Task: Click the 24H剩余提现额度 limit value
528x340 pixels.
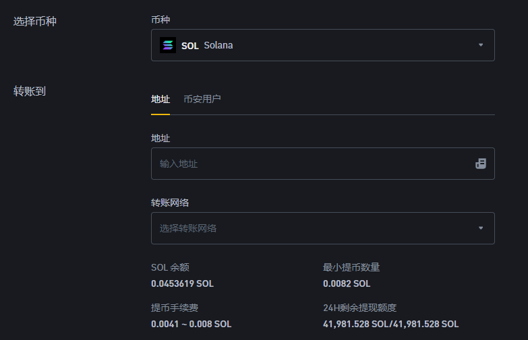Action: pos(390,324)
